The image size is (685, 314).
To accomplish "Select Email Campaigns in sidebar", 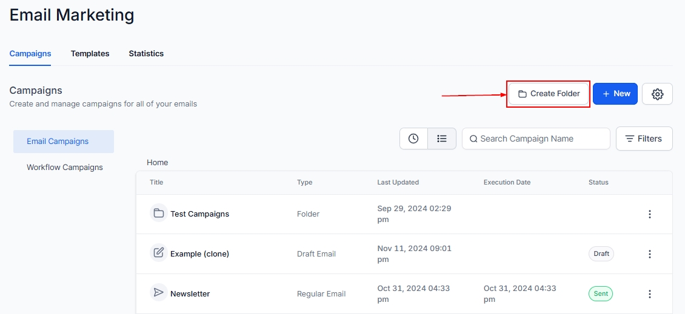I will [58, 142].
